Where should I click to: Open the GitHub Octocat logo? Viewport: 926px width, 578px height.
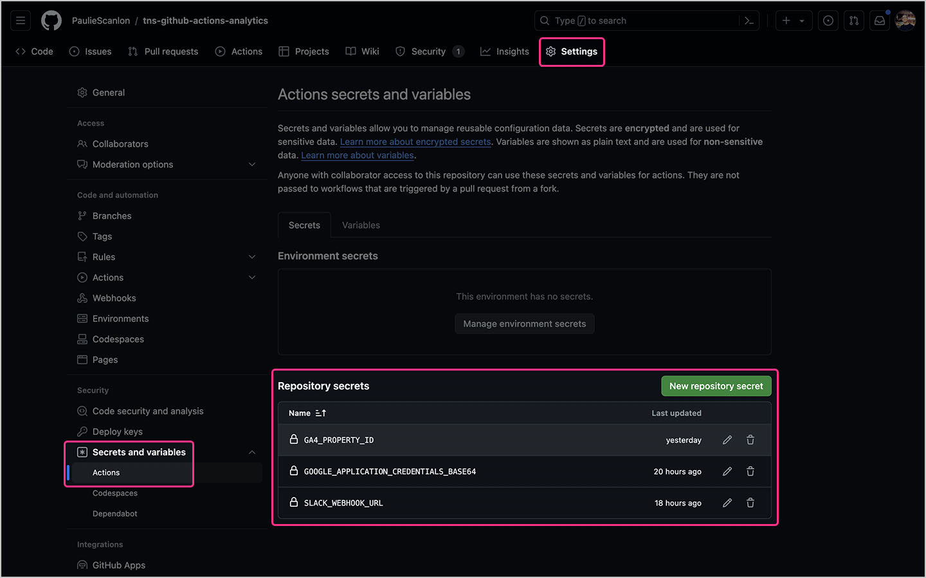[x=51, y=20]
